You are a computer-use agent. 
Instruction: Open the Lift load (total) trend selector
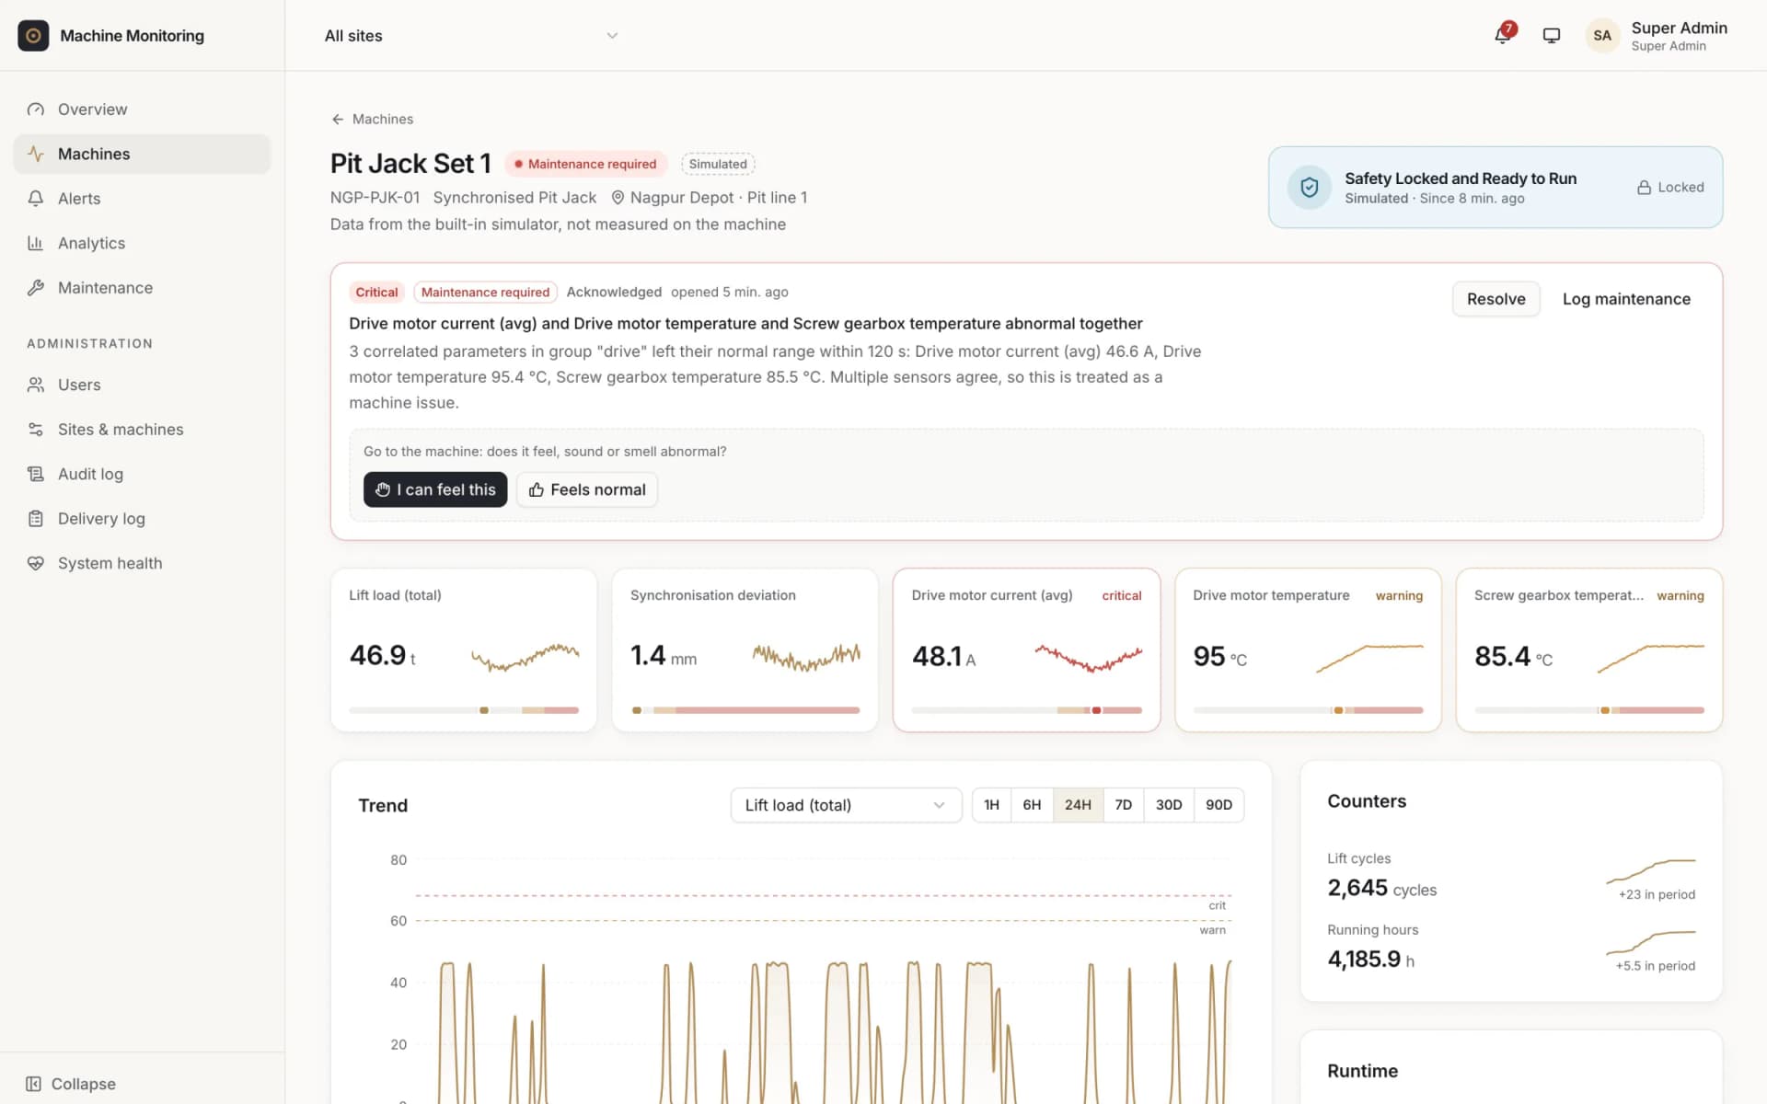(x=846, y=805)
